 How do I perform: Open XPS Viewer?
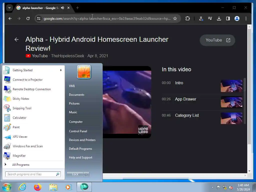tap(34, 137)
